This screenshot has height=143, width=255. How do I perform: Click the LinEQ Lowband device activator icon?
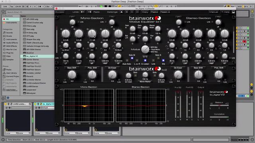point(6,104)
